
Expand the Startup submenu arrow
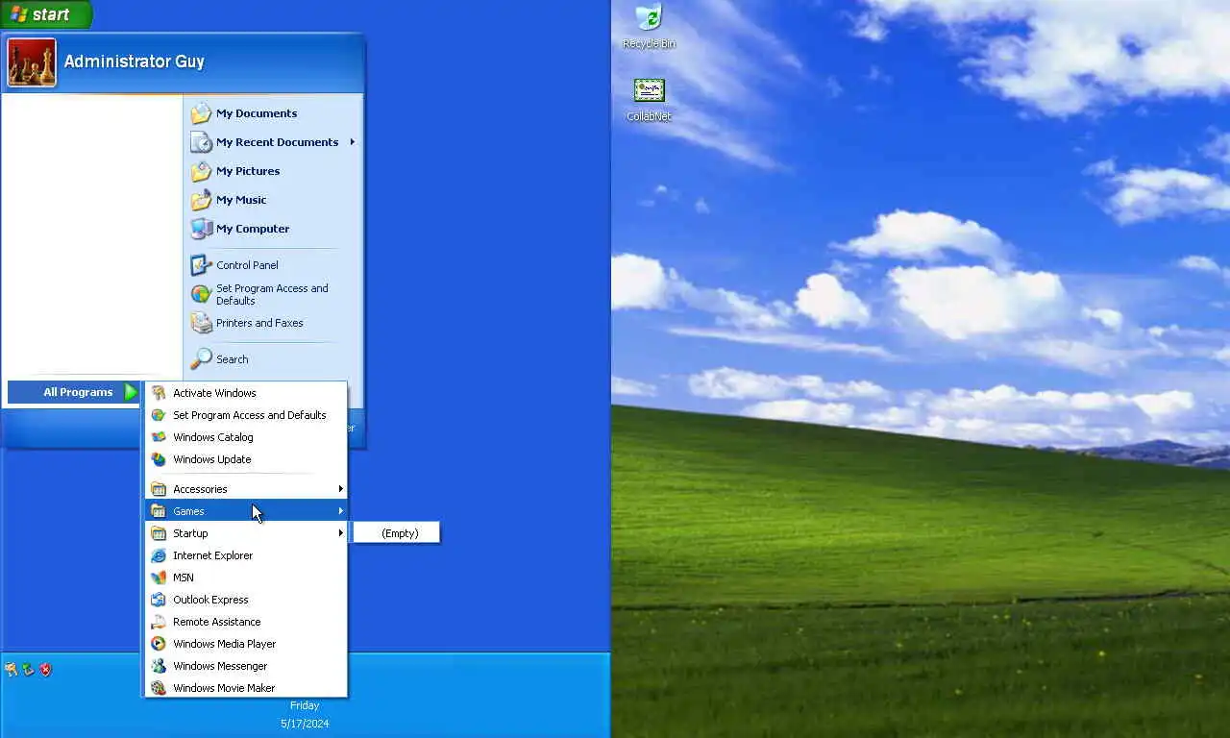click(x=340, y=533)
